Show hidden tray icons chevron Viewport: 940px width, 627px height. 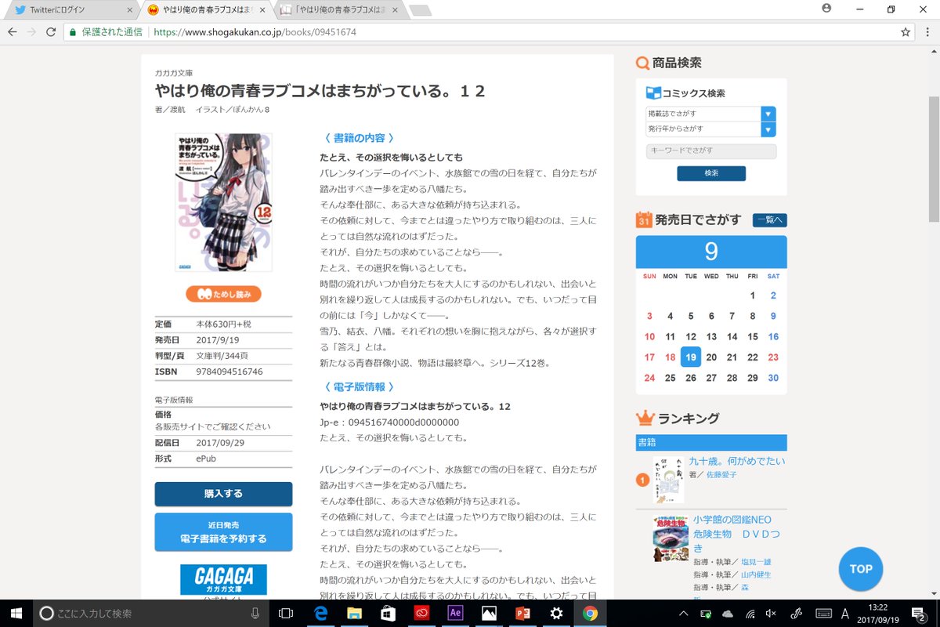tap(684, 613)
